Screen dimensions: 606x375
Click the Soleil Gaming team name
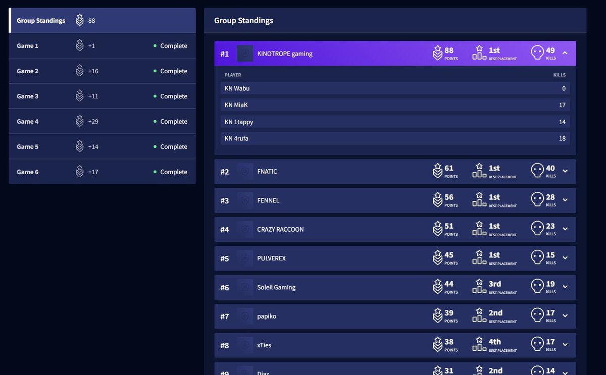276,287
